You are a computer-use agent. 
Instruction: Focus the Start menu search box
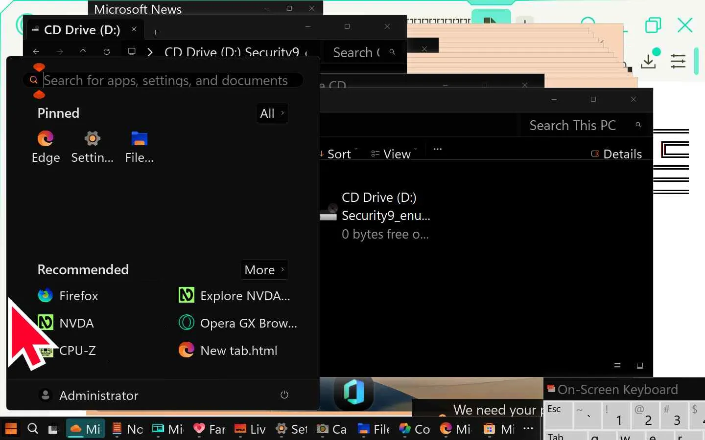point(164,80)
